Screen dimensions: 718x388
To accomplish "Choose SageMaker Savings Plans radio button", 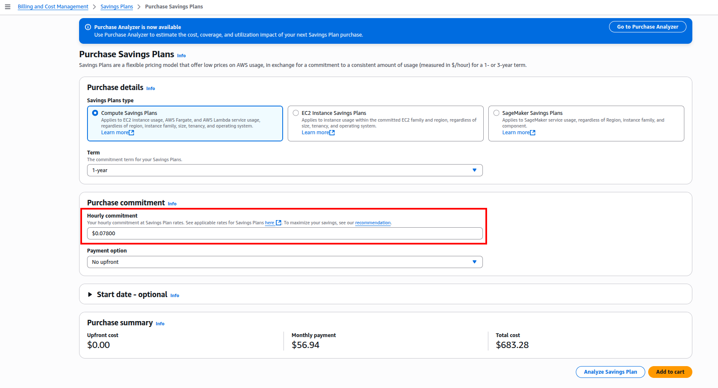I will 496,113.
